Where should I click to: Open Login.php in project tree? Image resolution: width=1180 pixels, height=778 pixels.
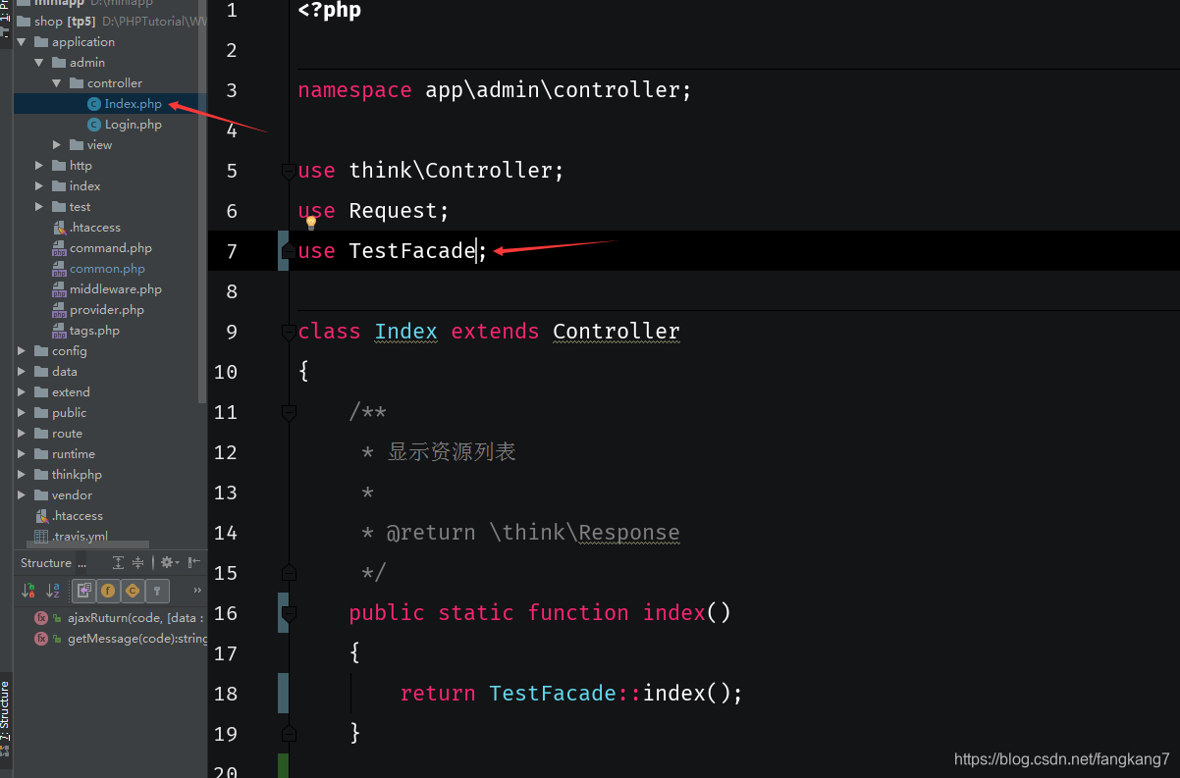click(x=133, y=125)
